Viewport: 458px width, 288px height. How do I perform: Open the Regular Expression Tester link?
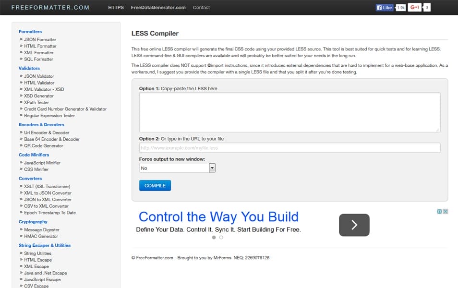point(49,116)
